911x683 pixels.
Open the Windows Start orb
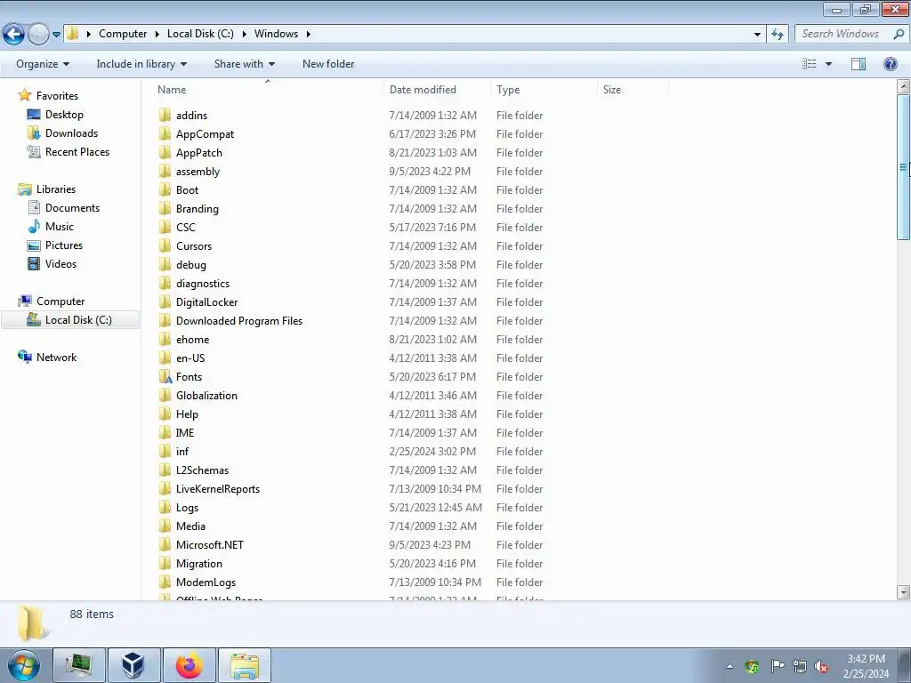(x=24, y=665)
